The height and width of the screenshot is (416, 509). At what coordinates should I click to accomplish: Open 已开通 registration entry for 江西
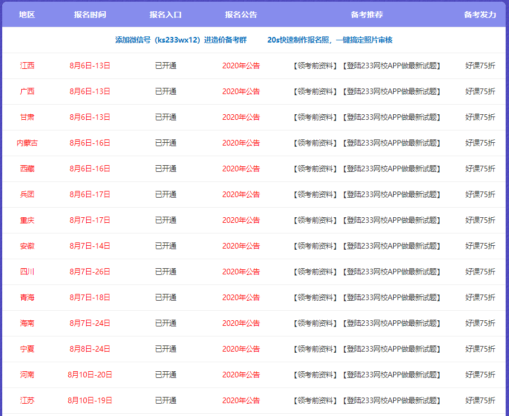pos(166,66)
